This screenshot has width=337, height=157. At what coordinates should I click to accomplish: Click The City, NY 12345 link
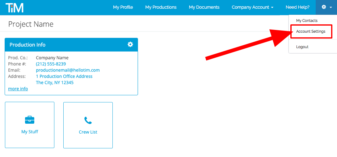click(x=55, y=83)
